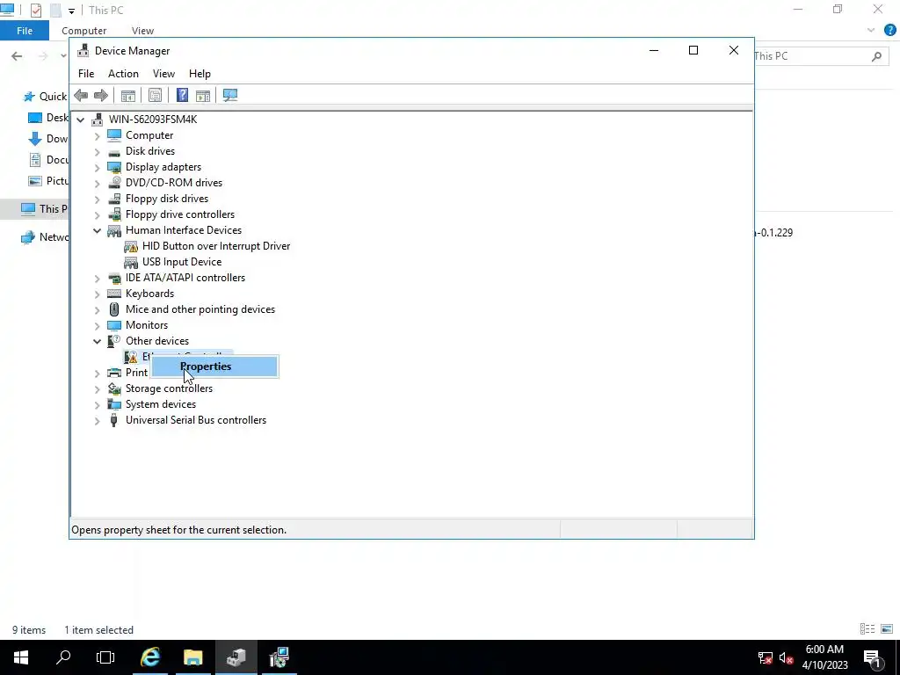Viewport: 900px width, 675px height.
Task: Click the HID Button over Interrupt Driver icon
Action: coord(131,246)
